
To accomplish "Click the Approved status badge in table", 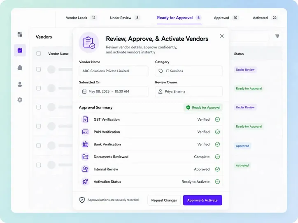I will pos(242,146).
